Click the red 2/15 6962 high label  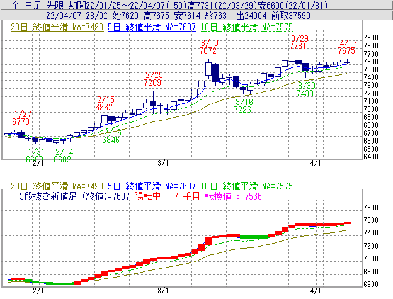(105, 103)
